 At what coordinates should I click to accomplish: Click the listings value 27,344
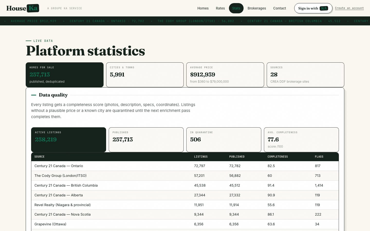coord(200,195)
